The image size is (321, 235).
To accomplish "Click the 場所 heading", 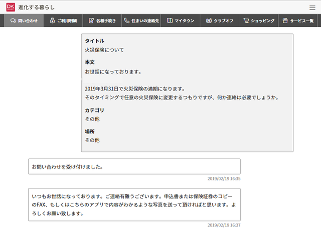I will point(90,131).
